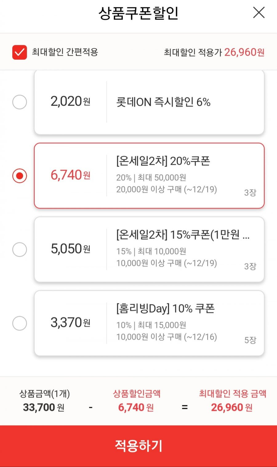Close the 상품쿠폰할인 dialog with X
Screen dimensions: 277x467
pyautogui.click(x=259, y=13)
